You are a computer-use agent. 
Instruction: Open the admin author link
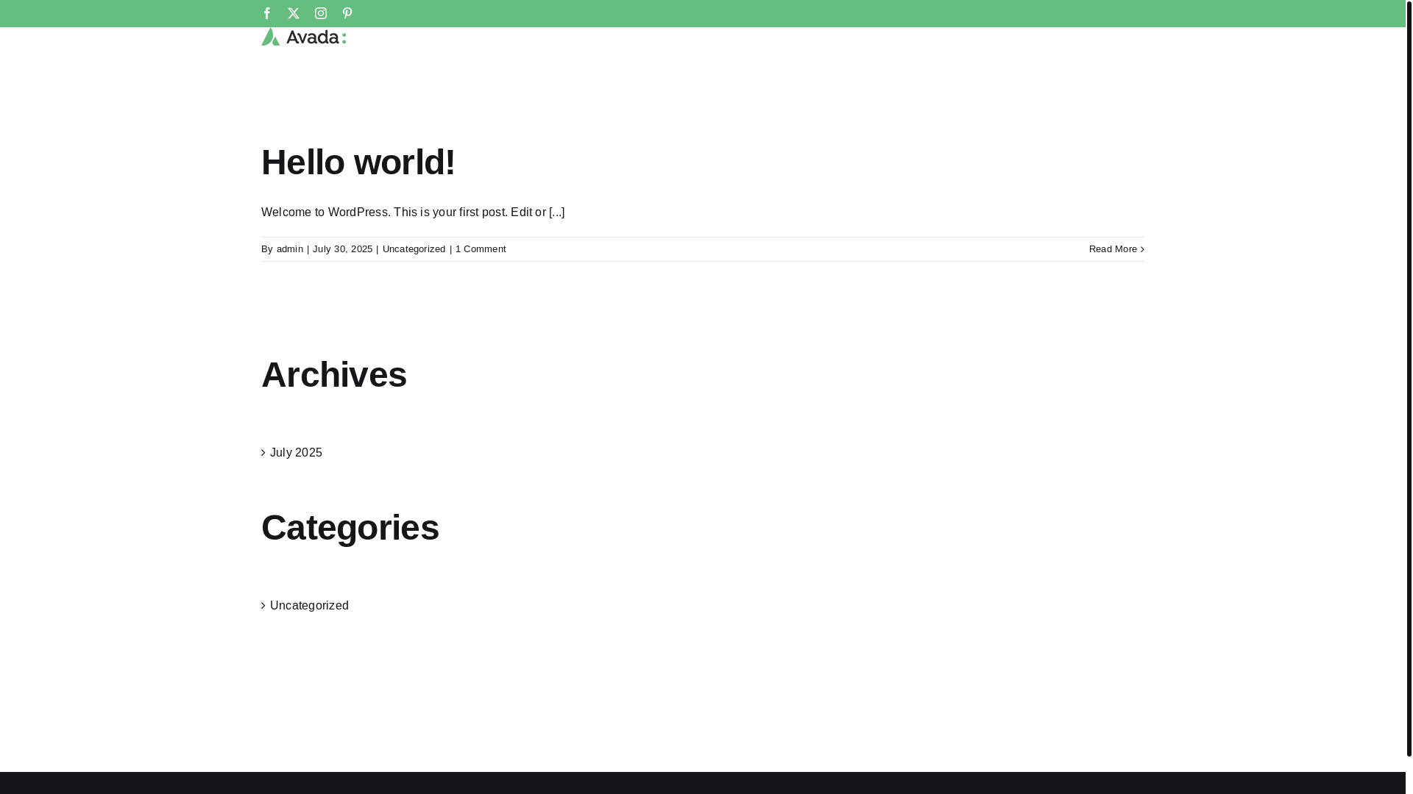tap(290, 249)
